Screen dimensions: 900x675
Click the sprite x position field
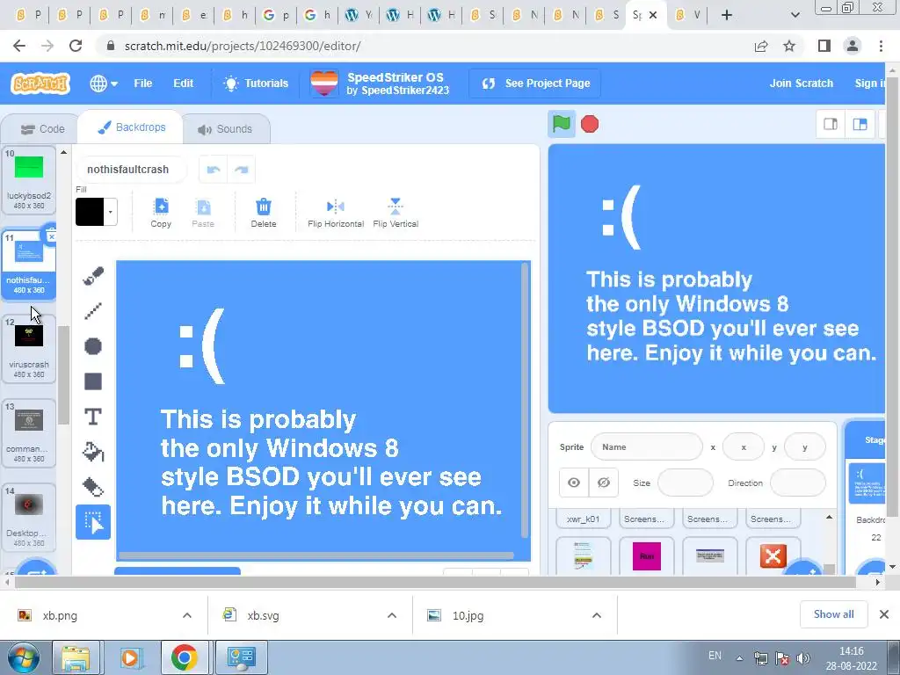(x=744, y=447)
